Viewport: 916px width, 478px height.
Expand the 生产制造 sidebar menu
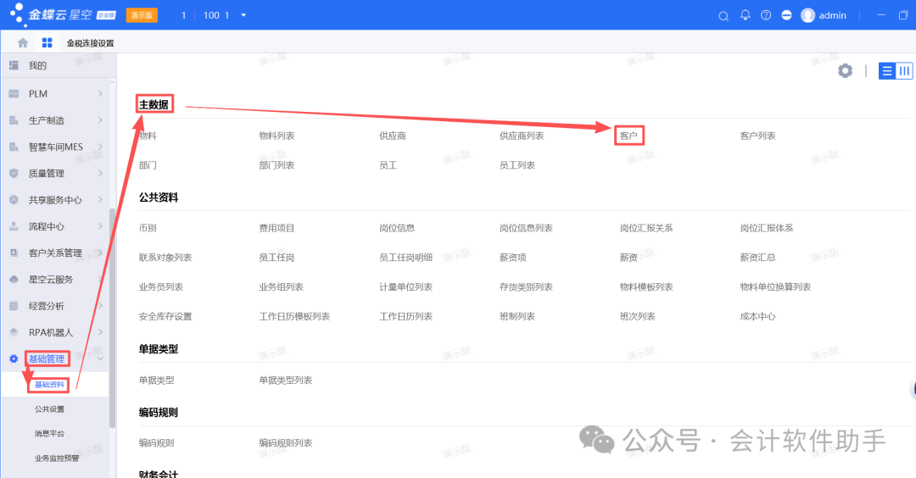100,120
